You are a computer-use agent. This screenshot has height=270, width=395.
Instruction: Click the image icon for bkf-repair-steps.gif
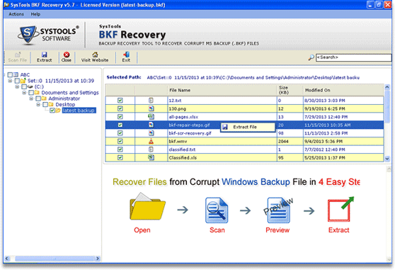[x=151, y=125]
